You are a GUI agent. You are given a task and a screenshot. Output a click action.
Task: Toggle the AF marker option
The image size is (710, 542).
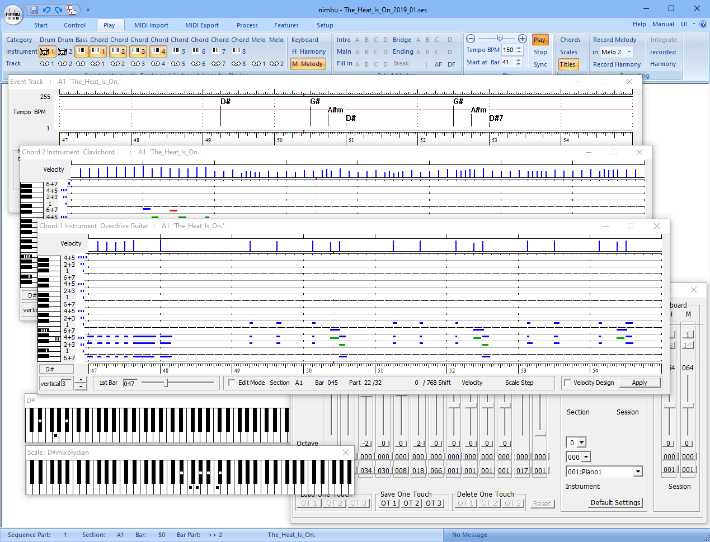[x=438, y=64]
